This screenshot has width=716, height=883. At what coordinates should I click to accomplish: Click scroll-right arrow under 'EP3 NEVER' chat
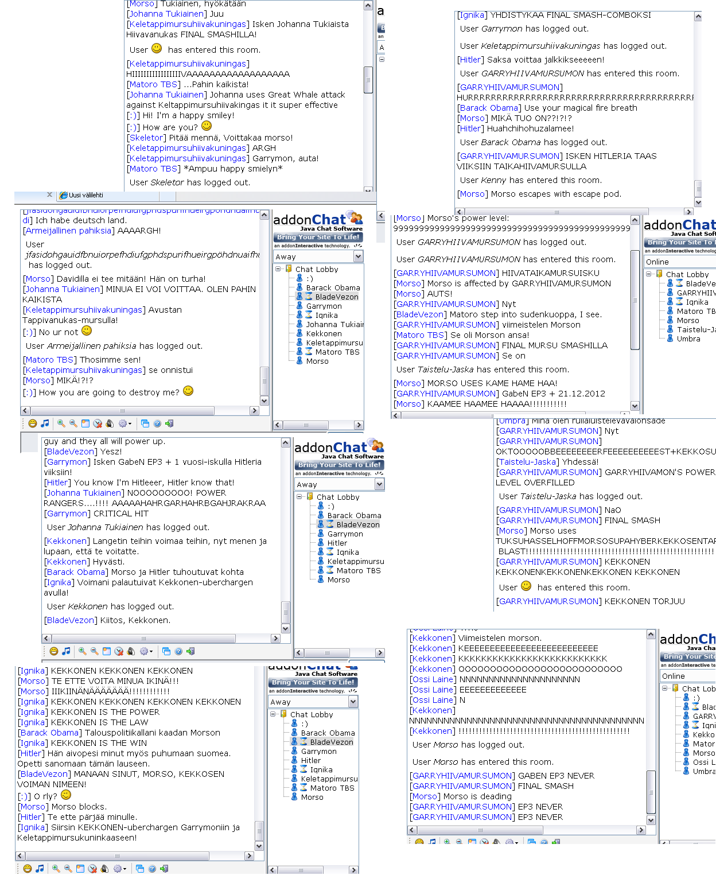point(641,830)
